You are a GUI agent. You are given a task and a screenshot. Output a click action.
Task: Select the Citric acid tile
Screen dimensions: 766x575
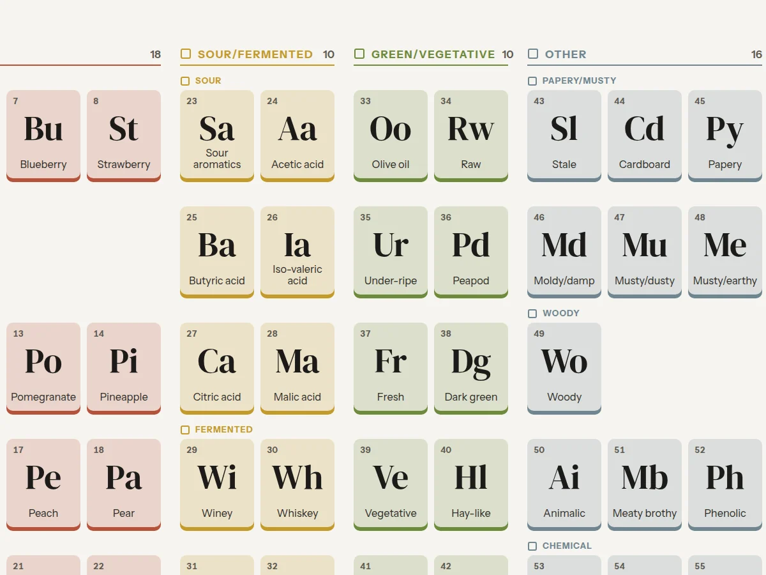click(217, 369)
